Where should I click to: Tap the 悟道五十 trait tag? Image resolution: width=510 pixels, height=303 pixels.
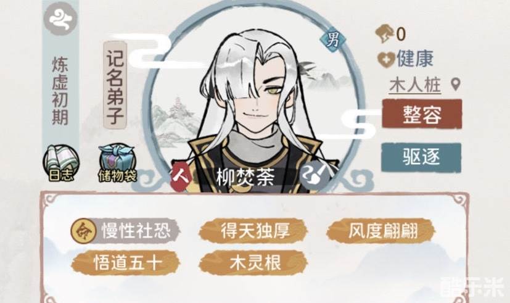coord(126,263)
